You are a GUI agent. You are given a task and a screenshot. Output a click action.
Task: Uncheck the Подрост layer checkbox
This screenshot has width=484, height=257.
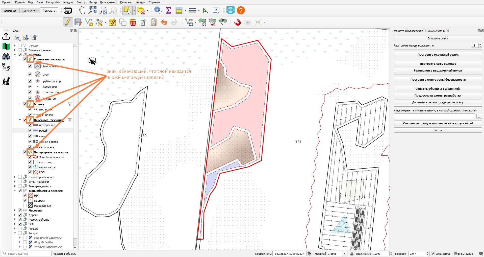tap(25, 200)
